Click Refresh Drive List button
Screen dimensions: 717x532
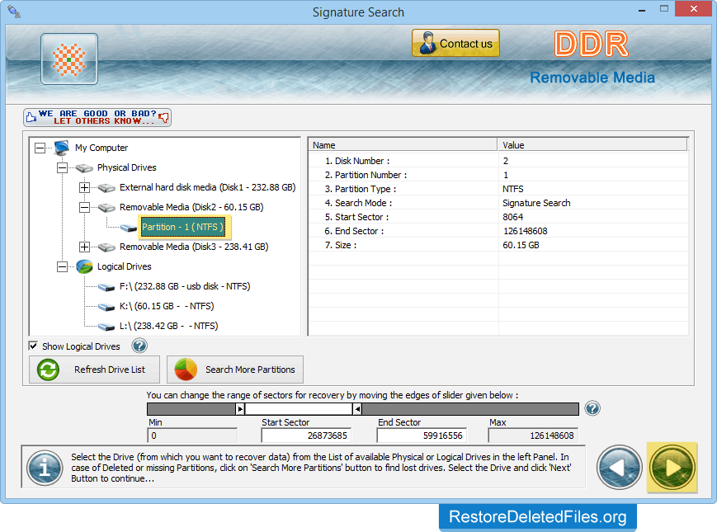click(x=95, y=370)
